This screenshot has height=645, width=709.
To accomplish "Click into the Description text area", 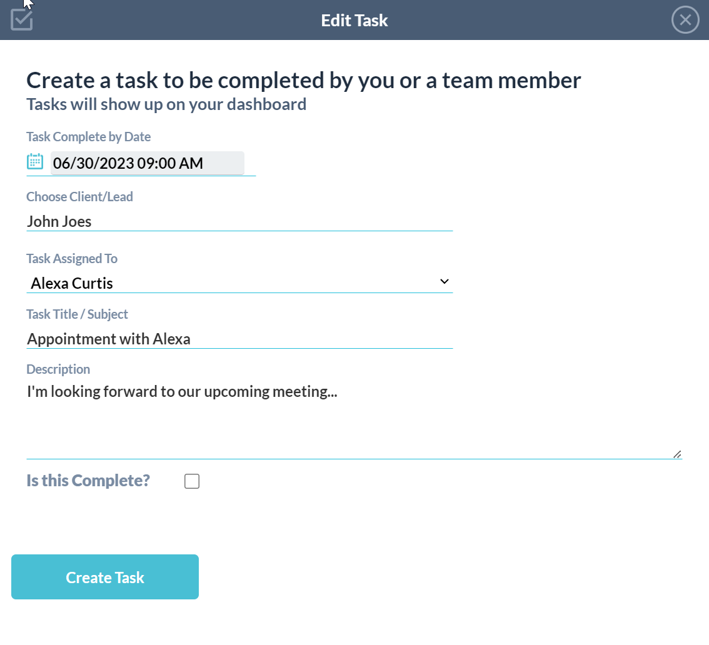I will pos(353,419).
